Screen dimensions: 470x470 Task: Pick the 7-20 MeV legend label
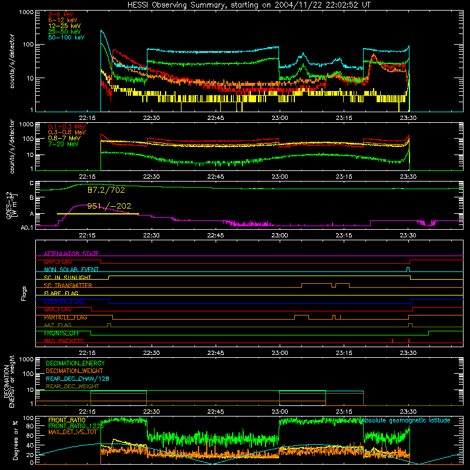tap(63, 144)
